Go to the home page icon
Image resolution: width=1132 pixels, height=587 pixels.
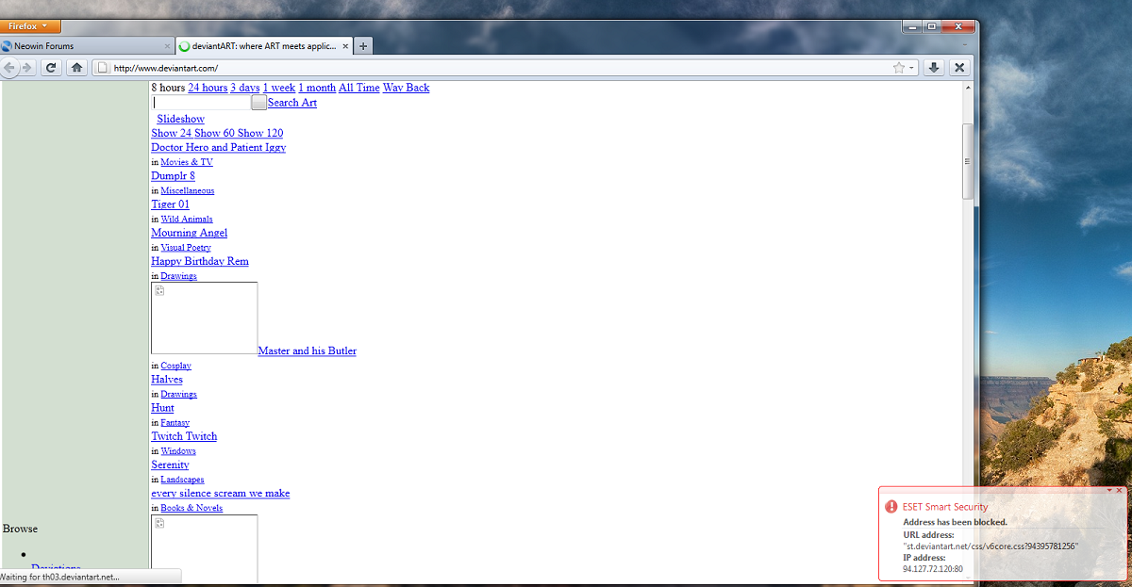click(77, 68)
